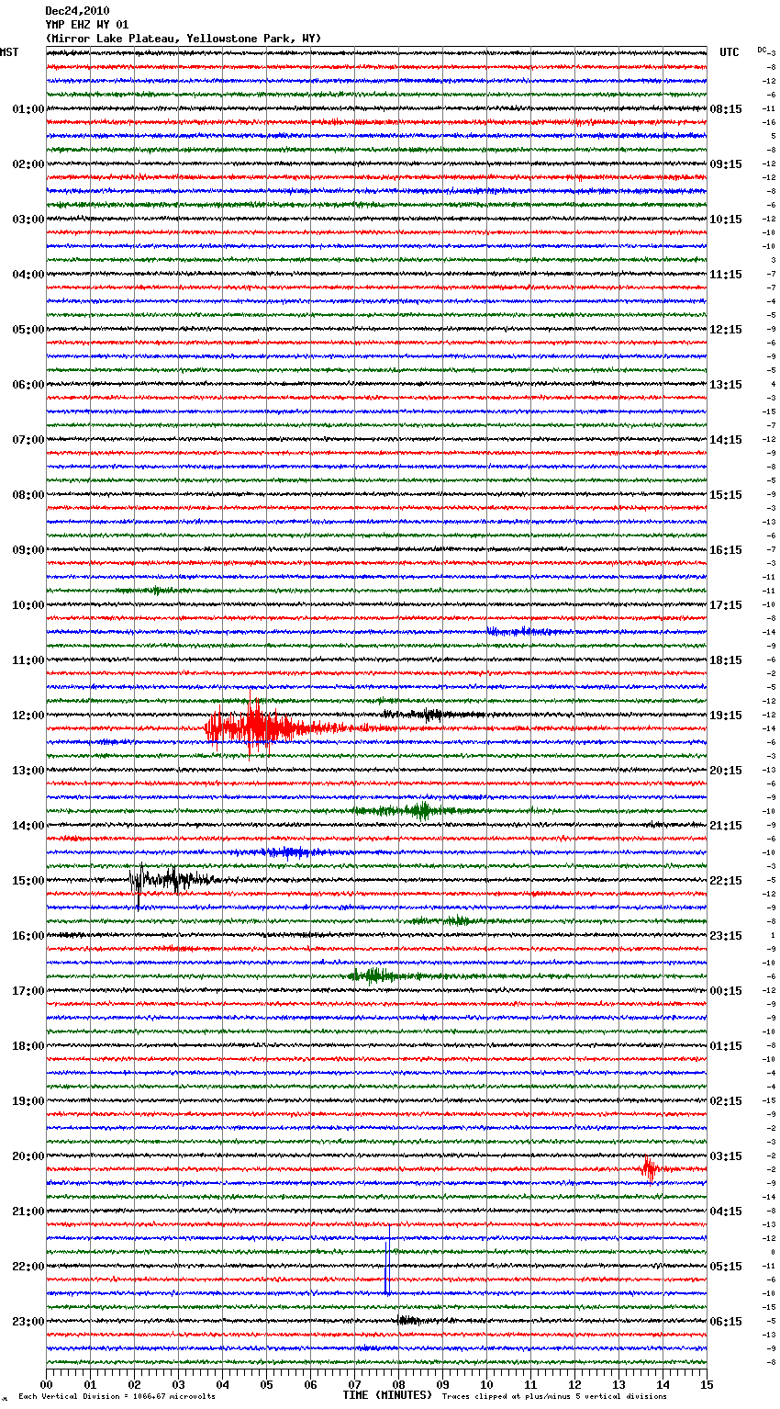This screenshot has width=780, height=1409.
Task: Click the 08:15 UTC time label
Action: [x=726, y=109]
